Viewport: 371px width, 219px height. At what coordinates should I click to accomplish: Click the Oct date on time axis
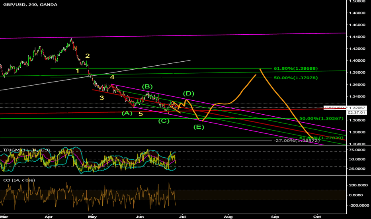[x=317, y=217]
